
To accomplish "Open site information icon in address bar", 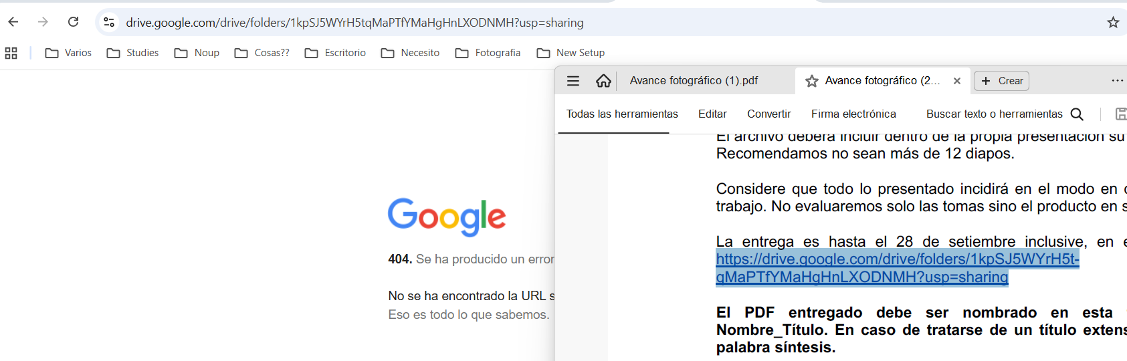I will (x=109, y=22).
